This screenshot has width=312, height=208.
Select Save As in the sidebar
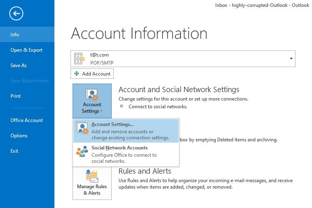click(x=27, y=65)
